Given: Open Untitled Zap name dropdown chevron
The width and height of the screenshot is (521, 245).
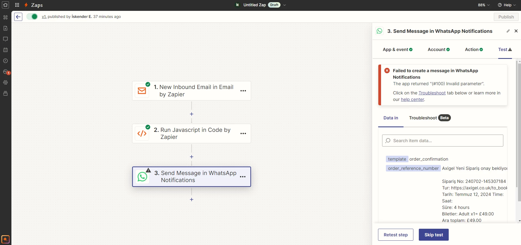Looking at the screenshot, I should point(285,5).
